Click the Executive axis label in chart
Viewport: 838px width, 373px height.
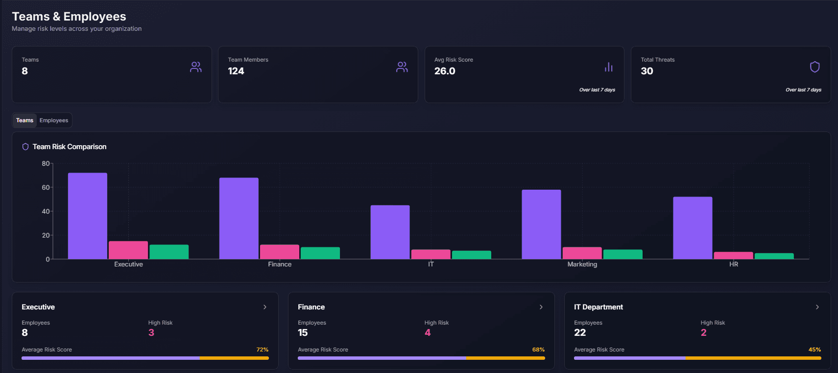(x=128, y=264)
